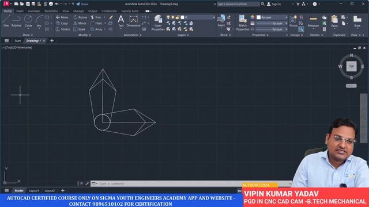Expand the Layers panel

click(183, 35)
